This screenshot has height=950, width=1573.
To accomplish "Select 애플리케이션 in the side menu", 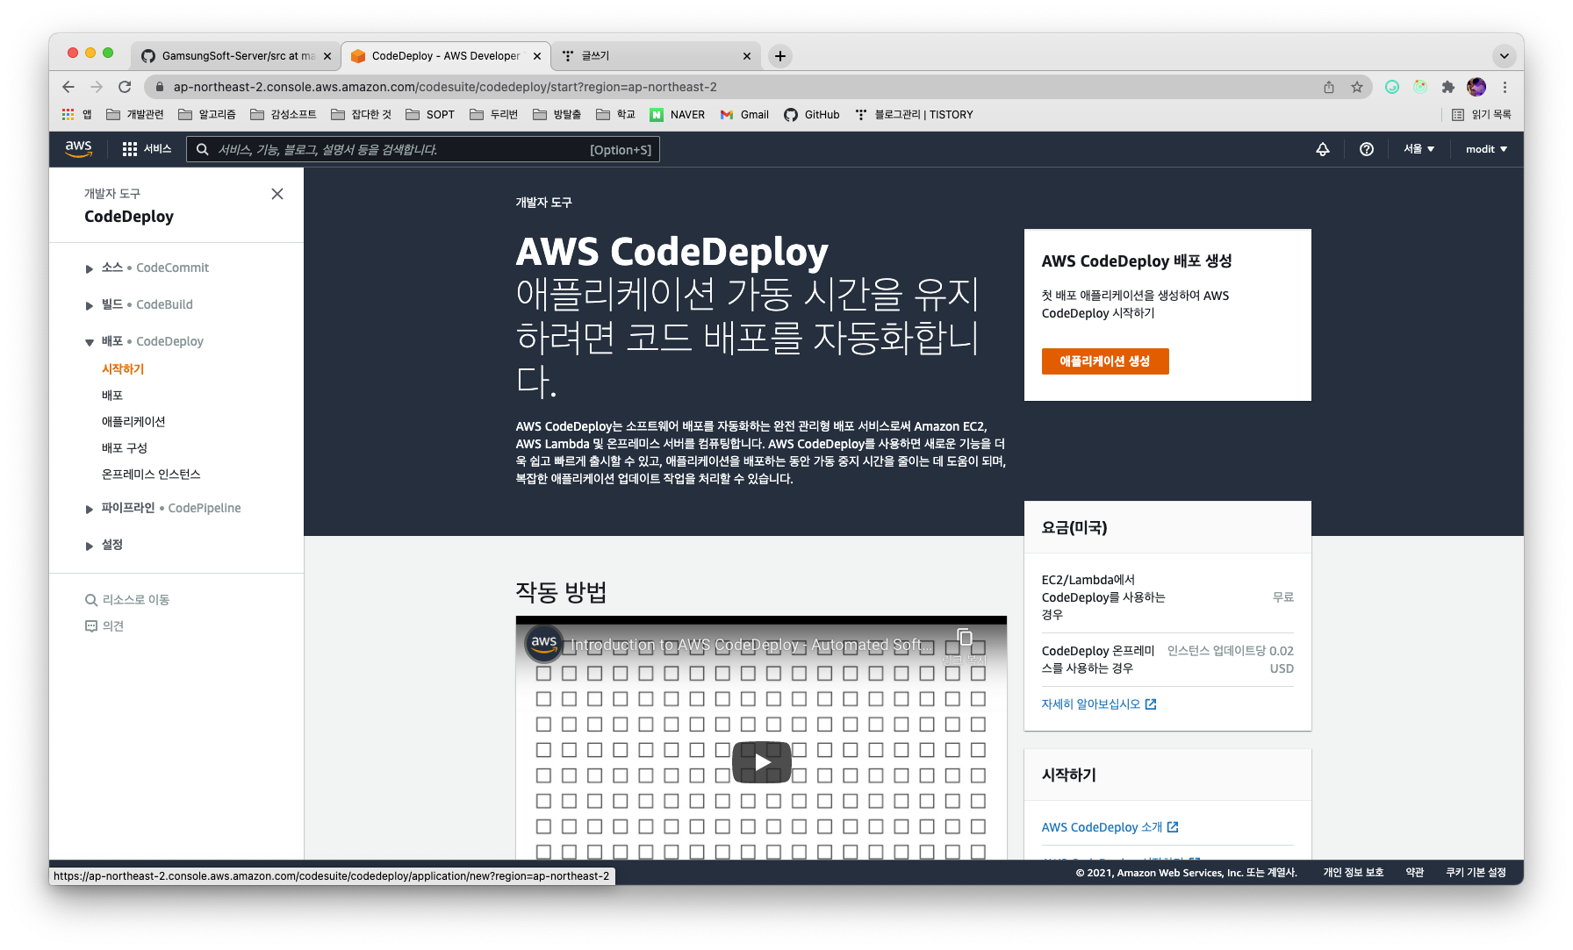I will [x=133, y=422].
